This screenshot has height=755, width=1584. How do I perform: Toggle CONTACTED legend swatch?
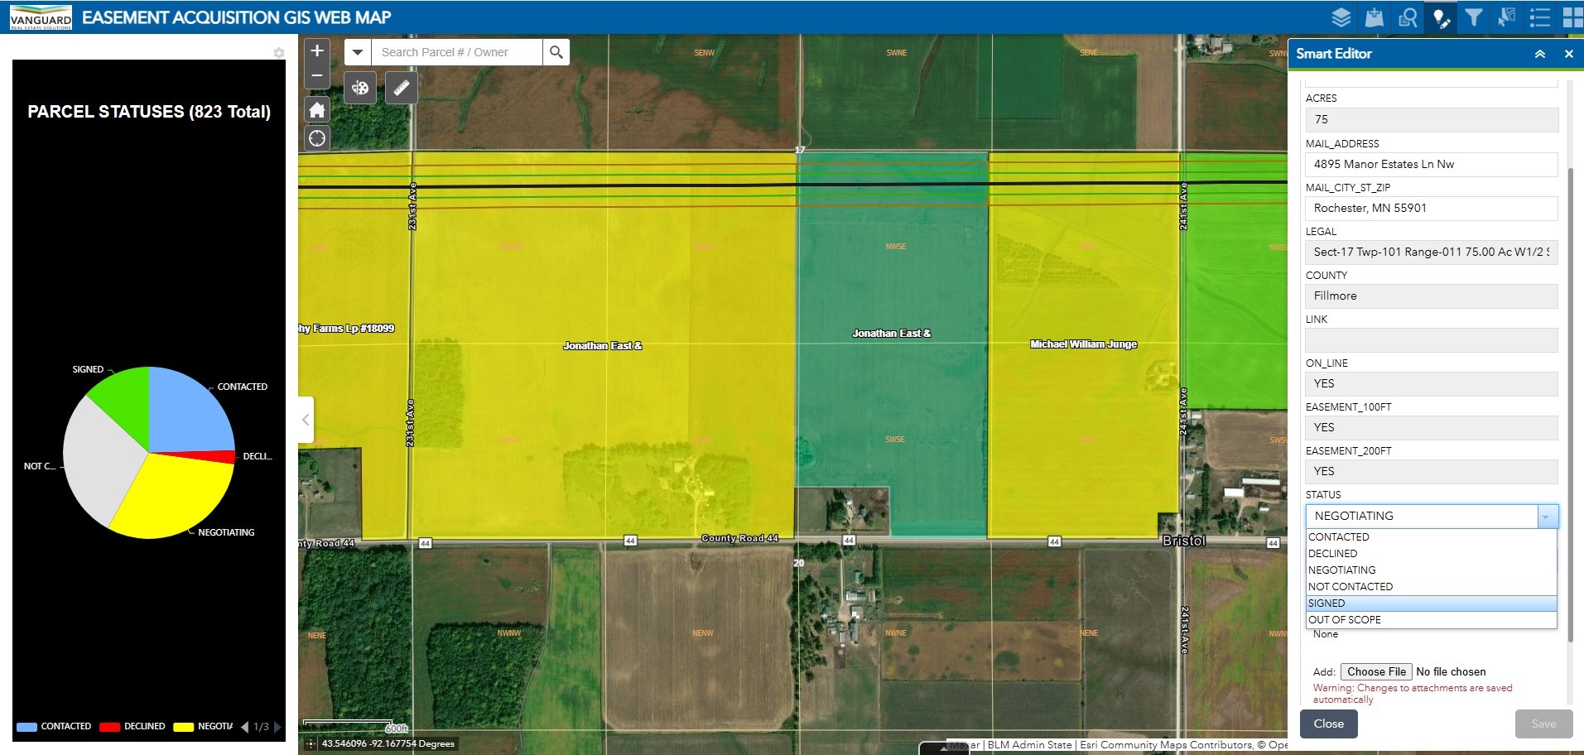click(26, 727)
